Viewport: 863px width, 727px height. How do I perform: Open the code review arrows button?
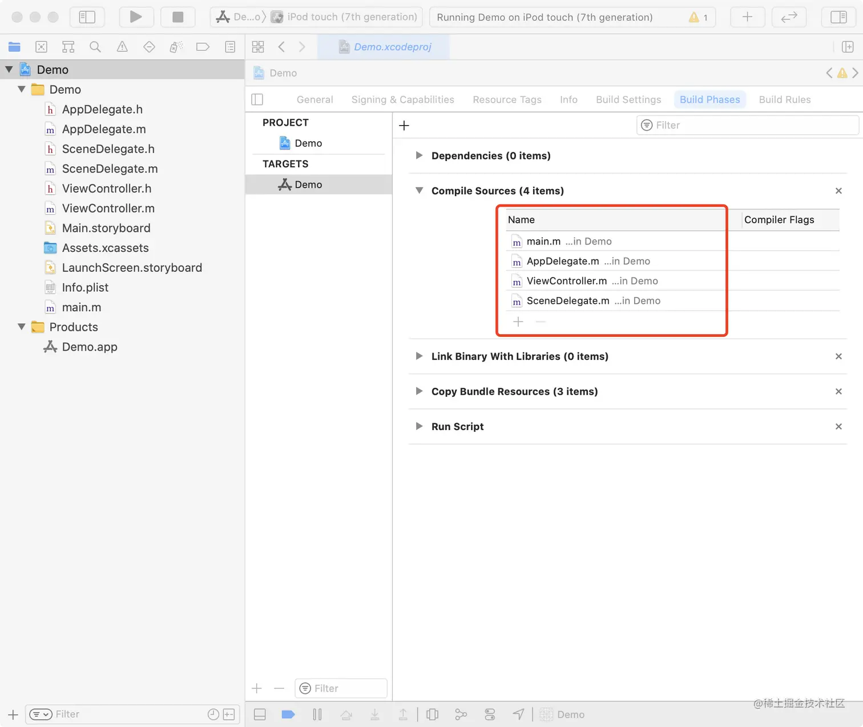click(789, 17)
